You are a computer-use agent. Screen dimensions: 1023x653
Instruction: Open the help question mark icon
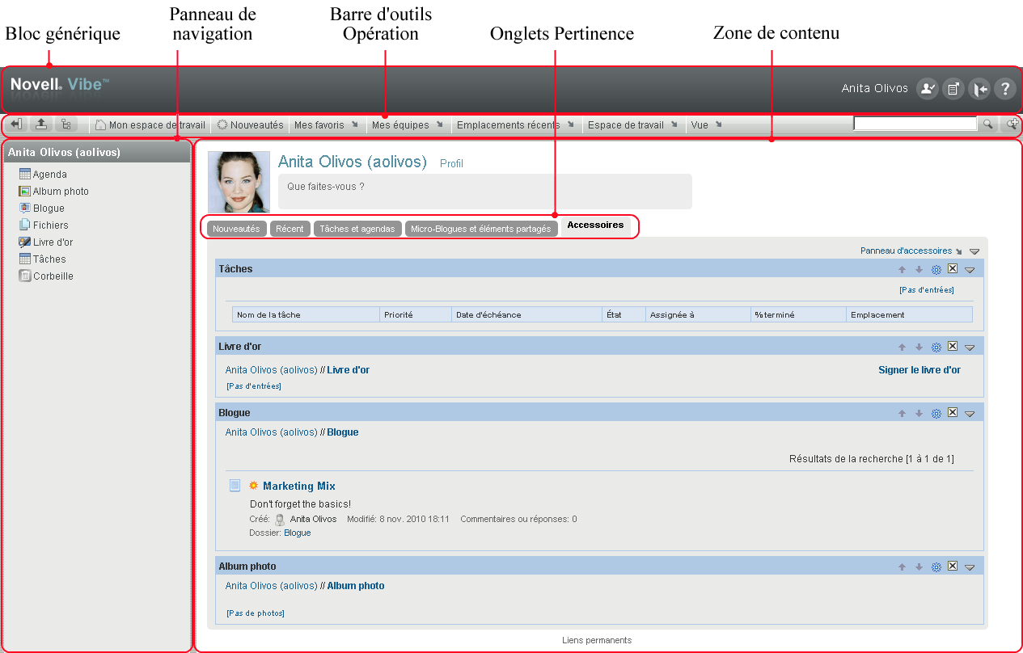(1005, 89)
